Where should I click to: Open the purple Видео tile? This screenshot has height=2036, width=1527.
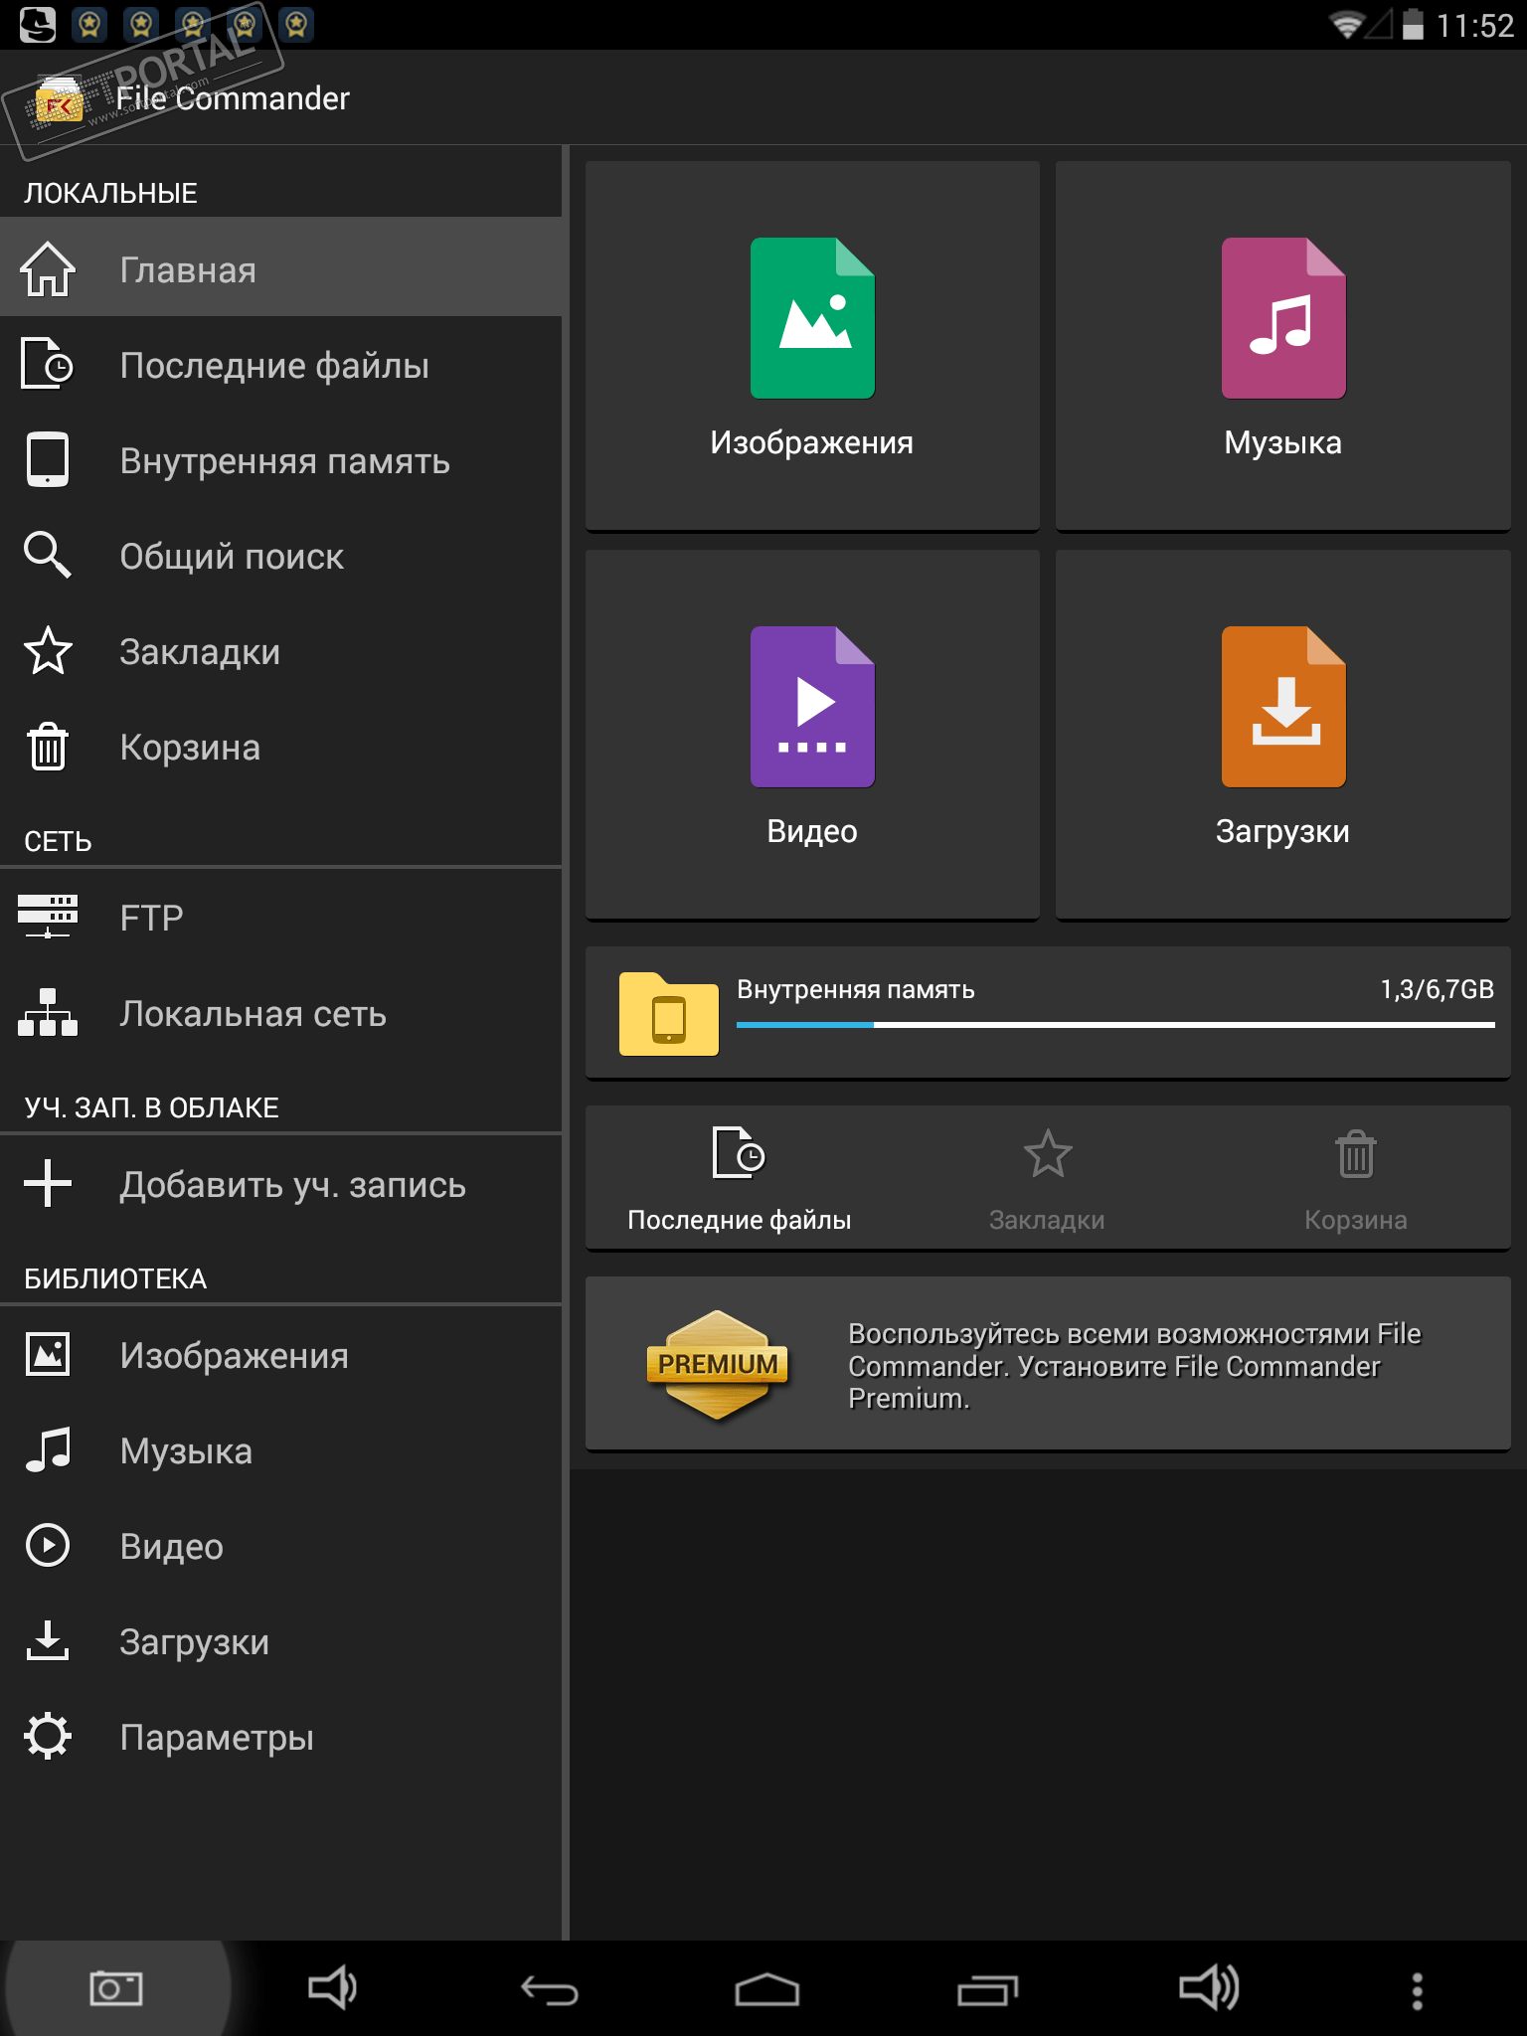click(x=812, y=735)
